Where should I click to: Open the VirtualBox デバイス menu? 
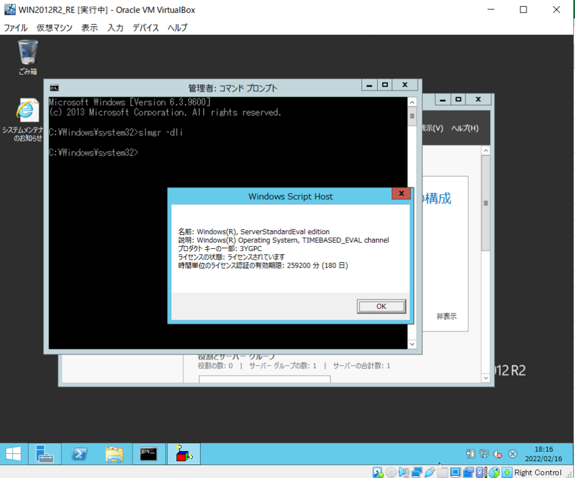click(x=146, y=28)
